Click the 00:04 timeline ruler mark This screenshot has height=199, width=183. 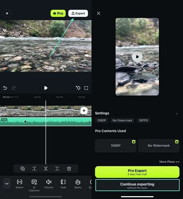tap(37, 97)
